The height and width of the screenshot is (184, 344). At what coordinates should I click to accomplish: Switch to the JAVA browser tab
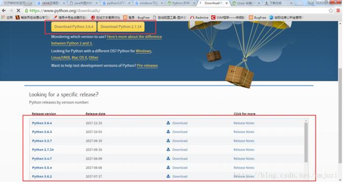[x=51, y=3]
